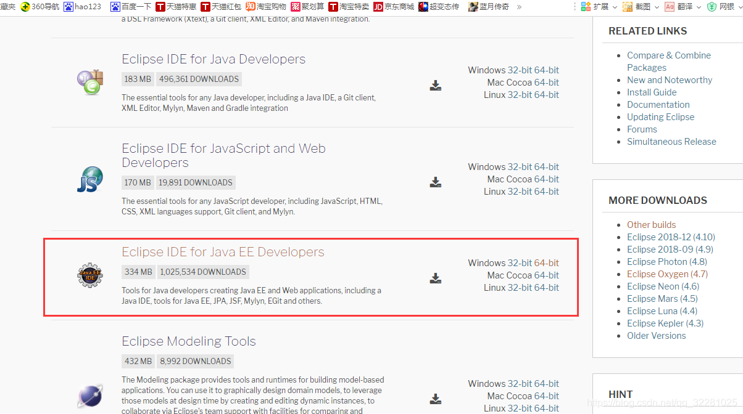Open the 网银 online banking dropdown

pos(724,7)
